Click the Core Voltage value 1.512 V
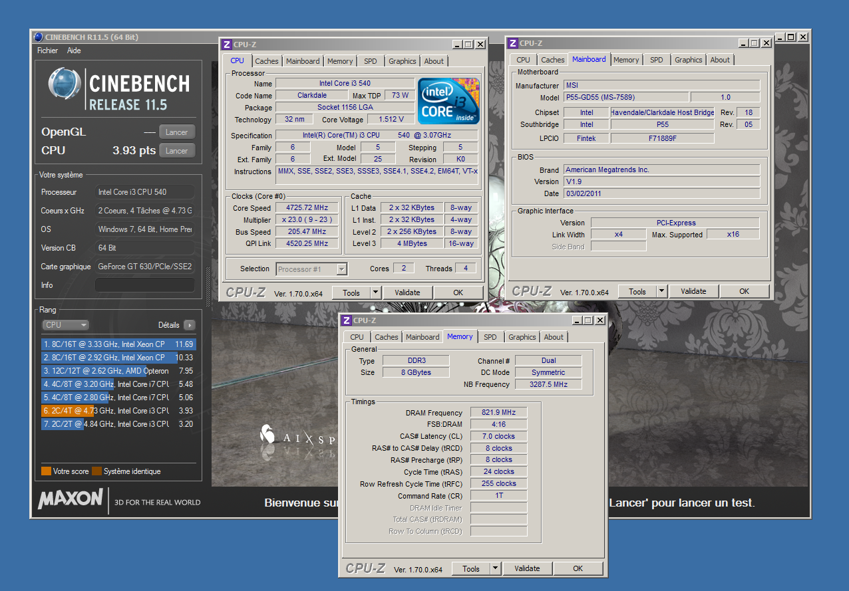Screen dimensions: 849x591 (391, 120)
